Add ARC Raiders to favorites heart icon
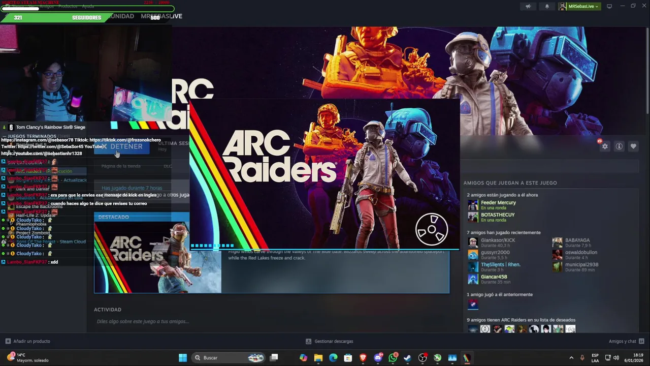 pos(633,146)
